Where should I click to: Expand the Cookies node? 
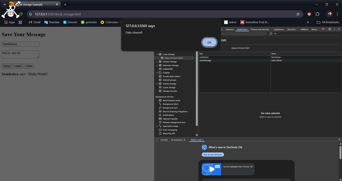(x=157, y=73)
